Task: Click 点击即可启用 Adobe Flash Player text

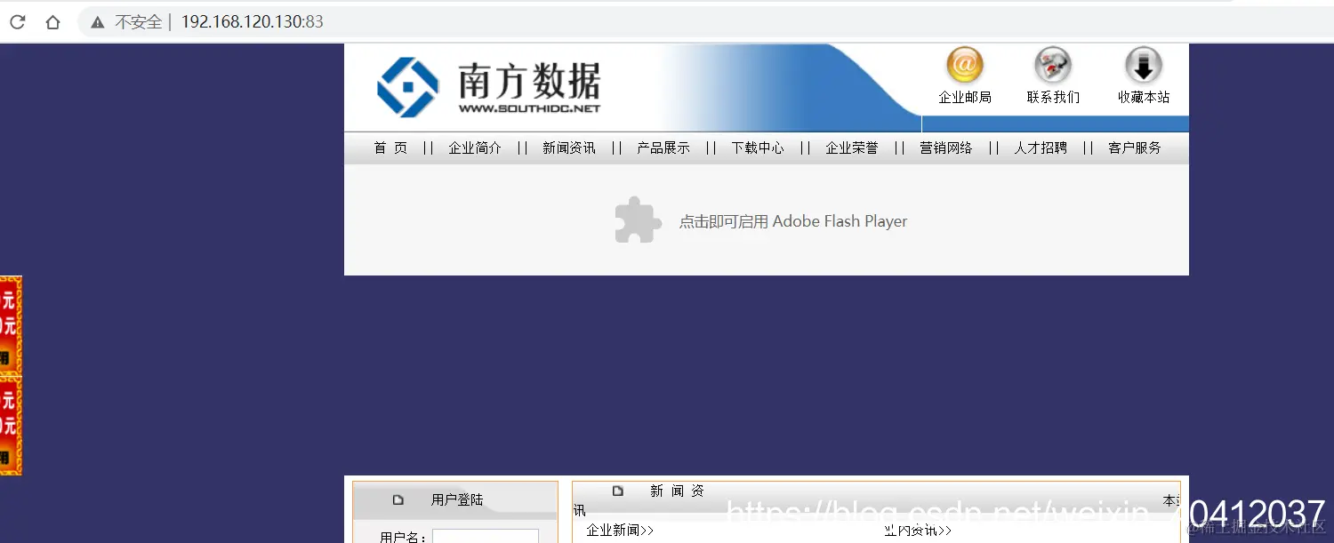Action: point(792,221)
